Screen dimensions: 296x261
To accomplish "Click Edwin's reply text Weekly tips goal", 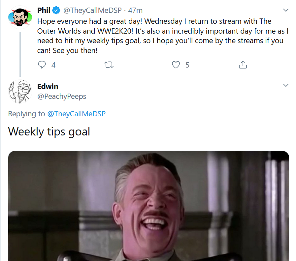I will [49, 131].
